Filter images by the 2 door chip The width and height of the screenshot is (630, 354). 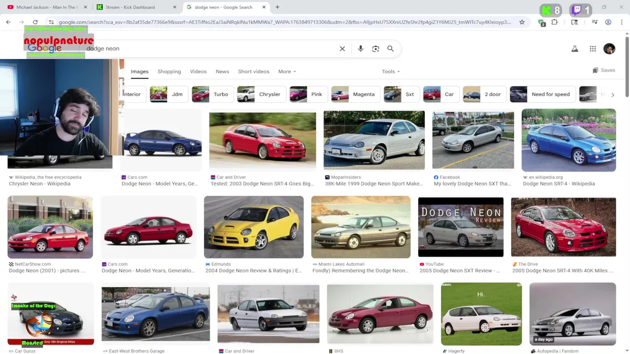484,94
